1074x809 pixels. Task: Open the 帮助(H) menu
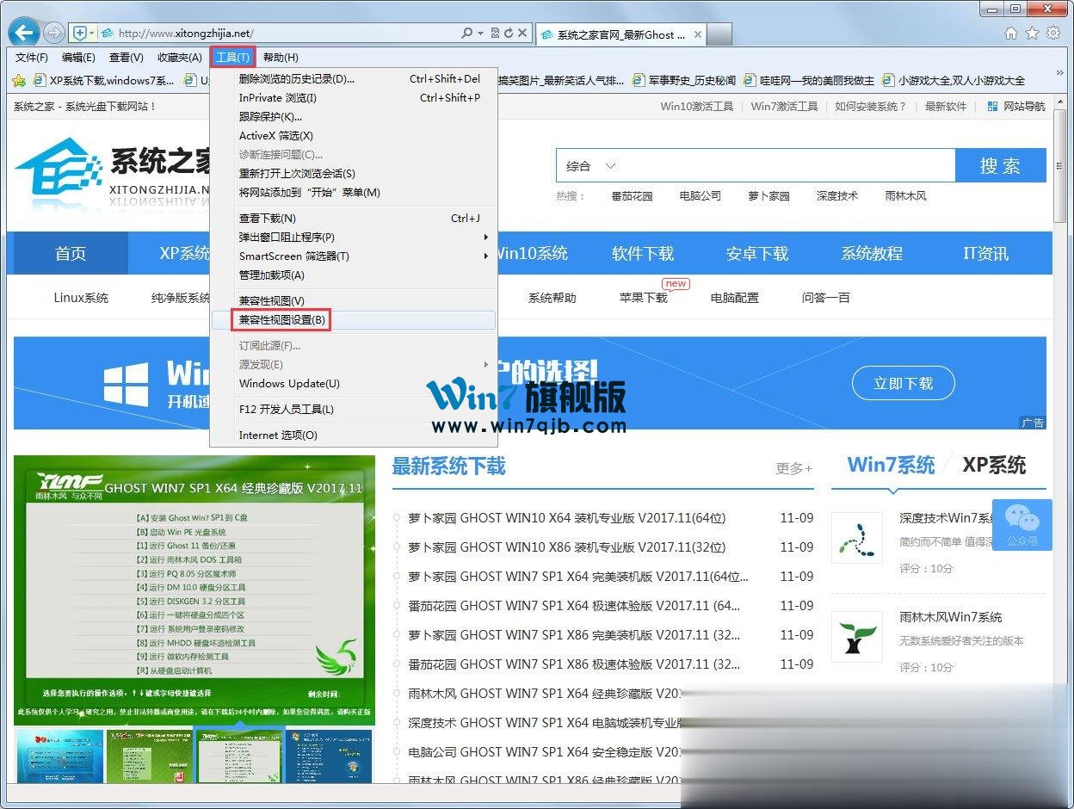(x=281, y=58)
